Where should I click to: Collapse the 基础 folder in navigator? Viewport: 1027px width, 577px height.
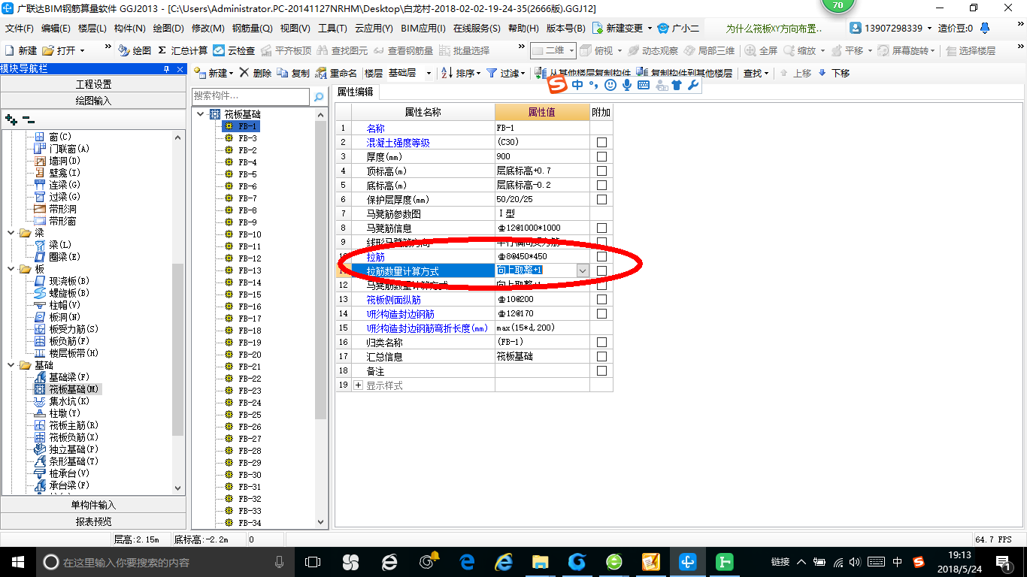11,365
